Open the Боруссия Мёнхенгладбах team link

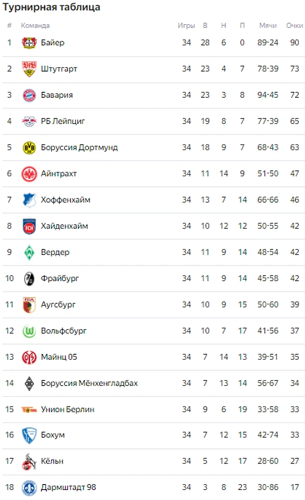click(89, 383)
